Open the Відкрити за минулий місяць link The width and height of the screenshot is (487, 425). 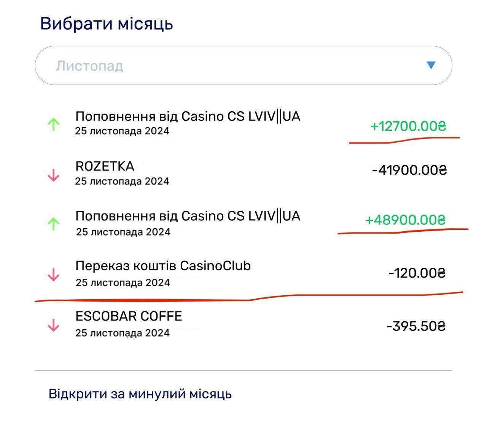pyautogui.click(x=140, y=394)
